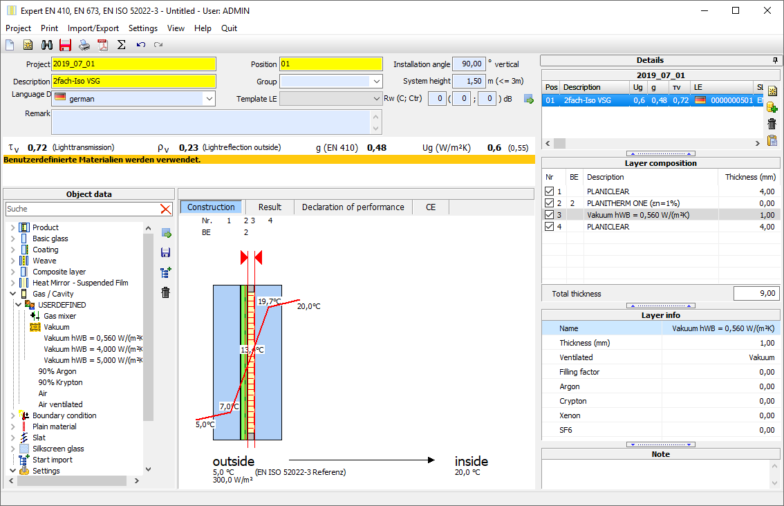The image size is (784, 506).
Task: Open the Language dropdown showing german
Action: click(209, 99)
